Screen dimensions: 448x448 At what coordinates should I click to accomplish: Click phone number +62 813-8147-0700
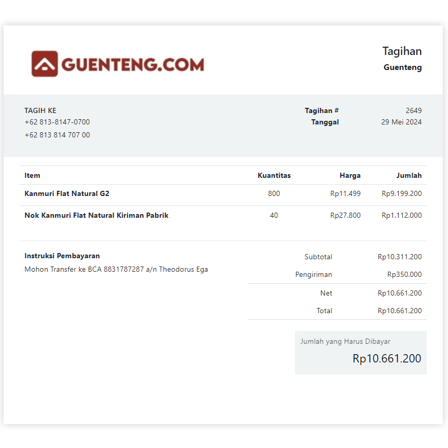tap(57, 122)
